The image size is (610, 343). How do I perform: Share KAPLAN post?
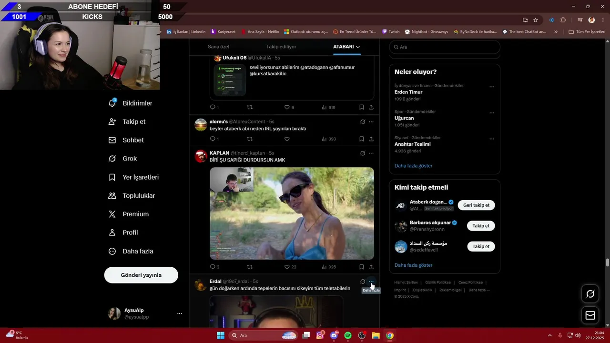coord(371,267)
